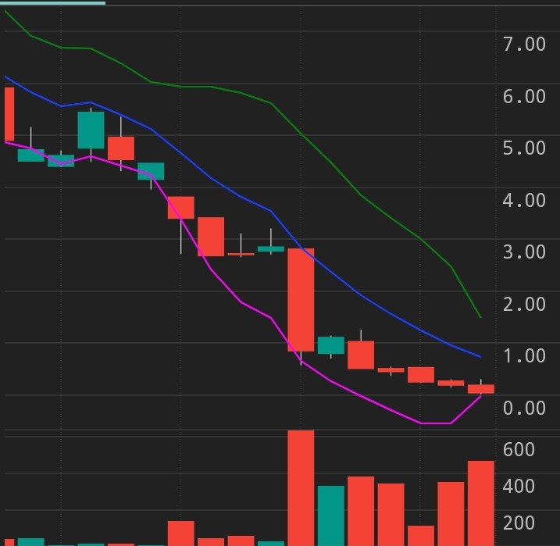Click the tall green candlestick near 5.00
560x546 pixels.
91,130
